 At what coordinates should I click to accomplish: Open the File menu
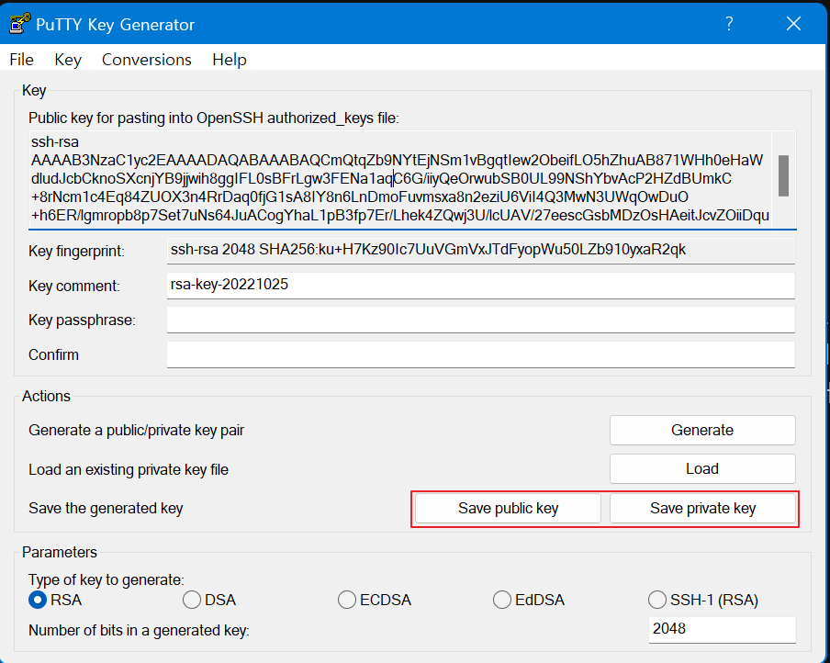(22, 60)
